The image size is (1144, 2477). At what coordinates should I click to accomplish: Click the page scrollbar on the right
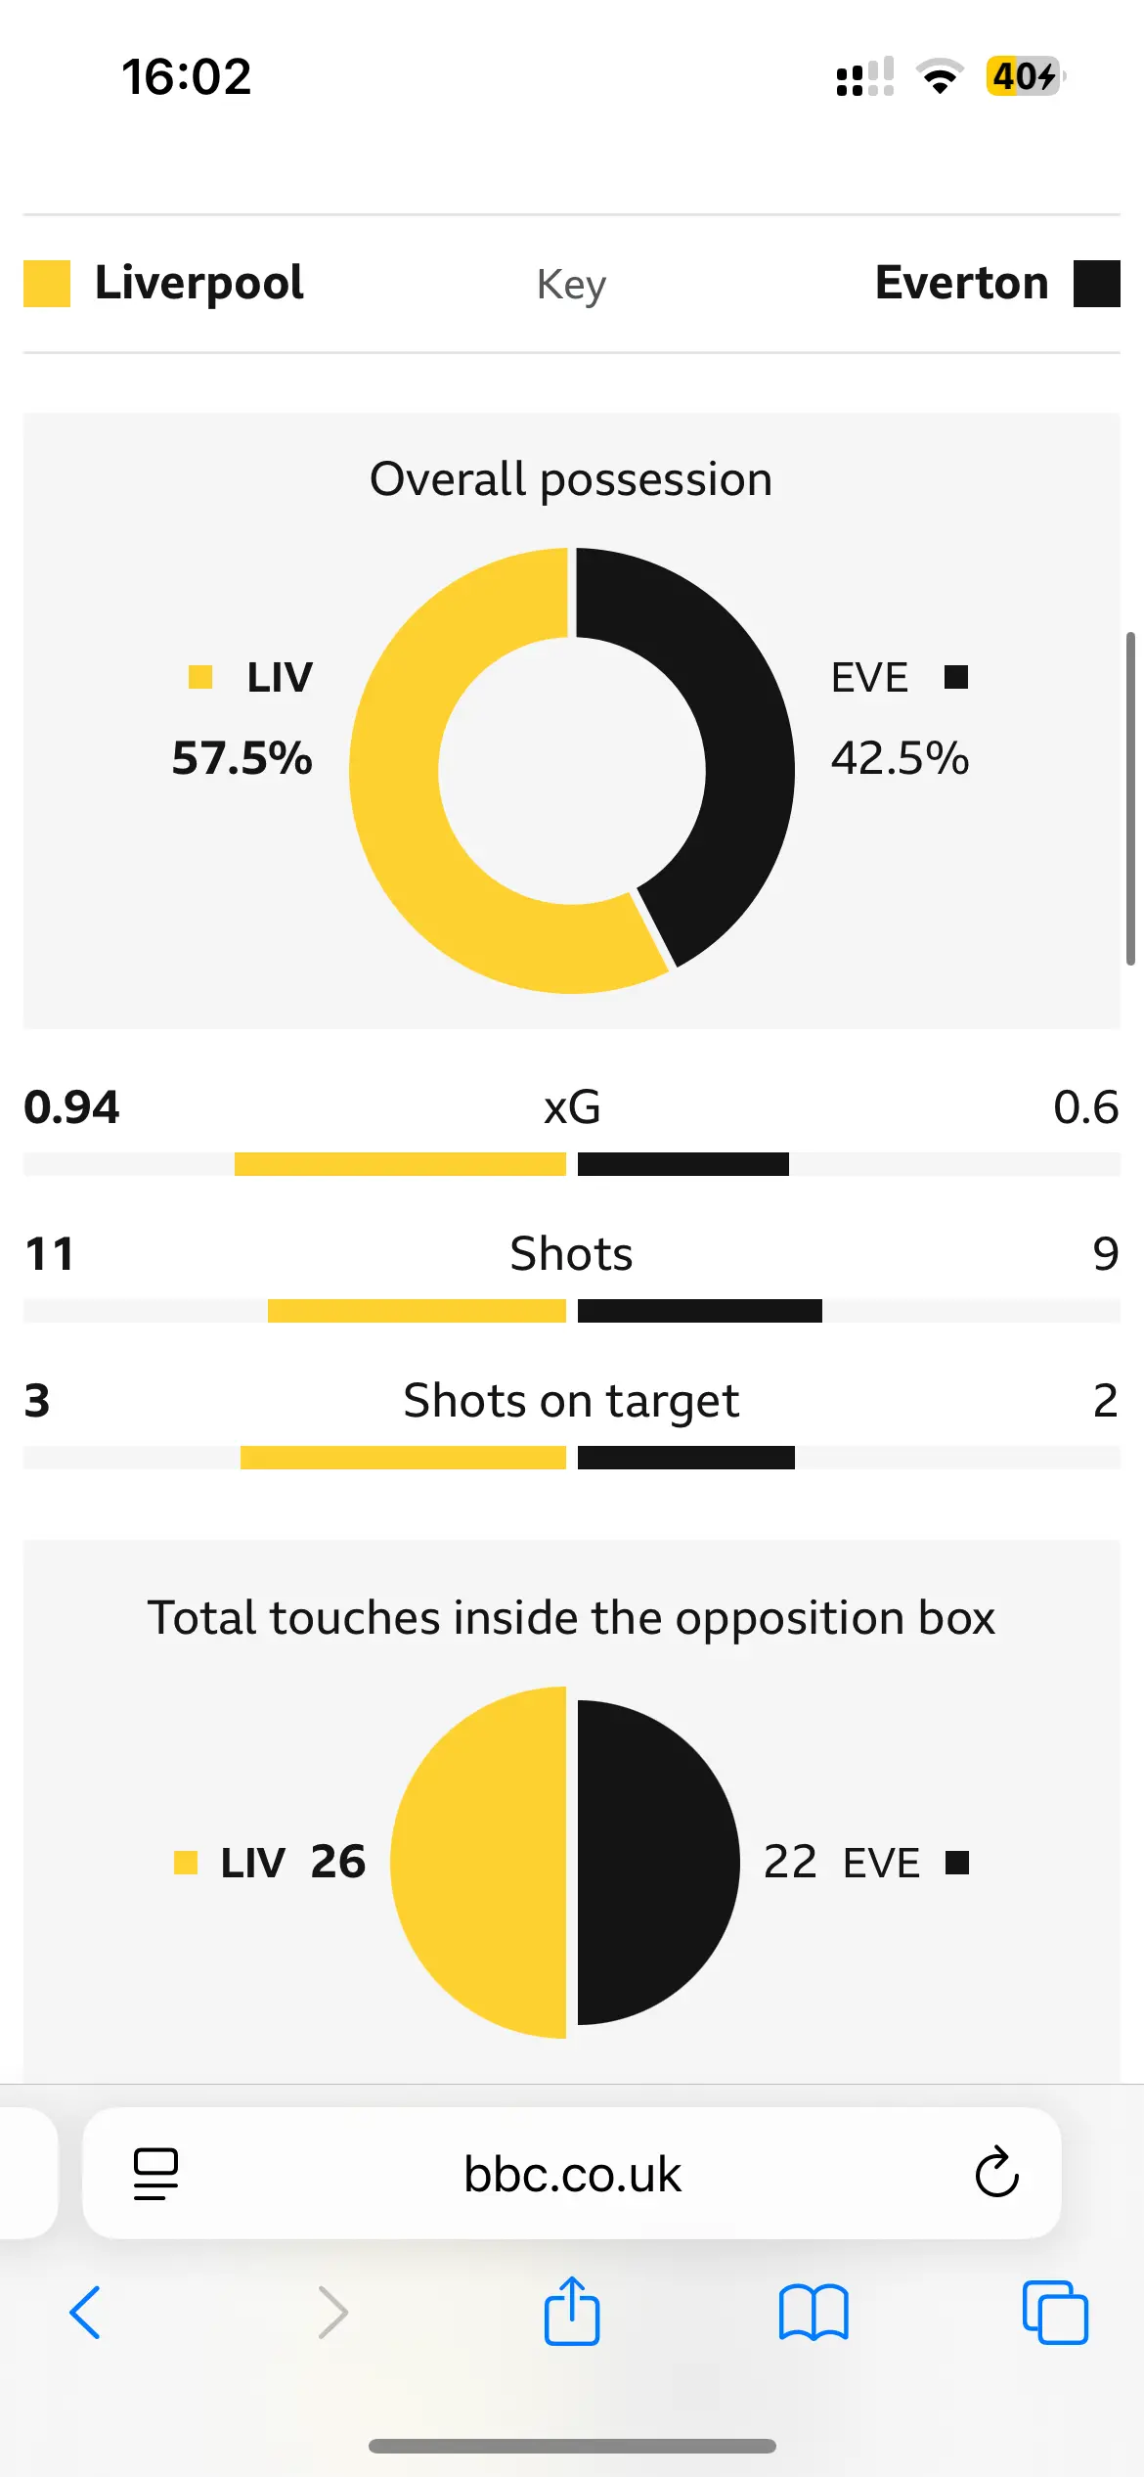(1130, 798)
